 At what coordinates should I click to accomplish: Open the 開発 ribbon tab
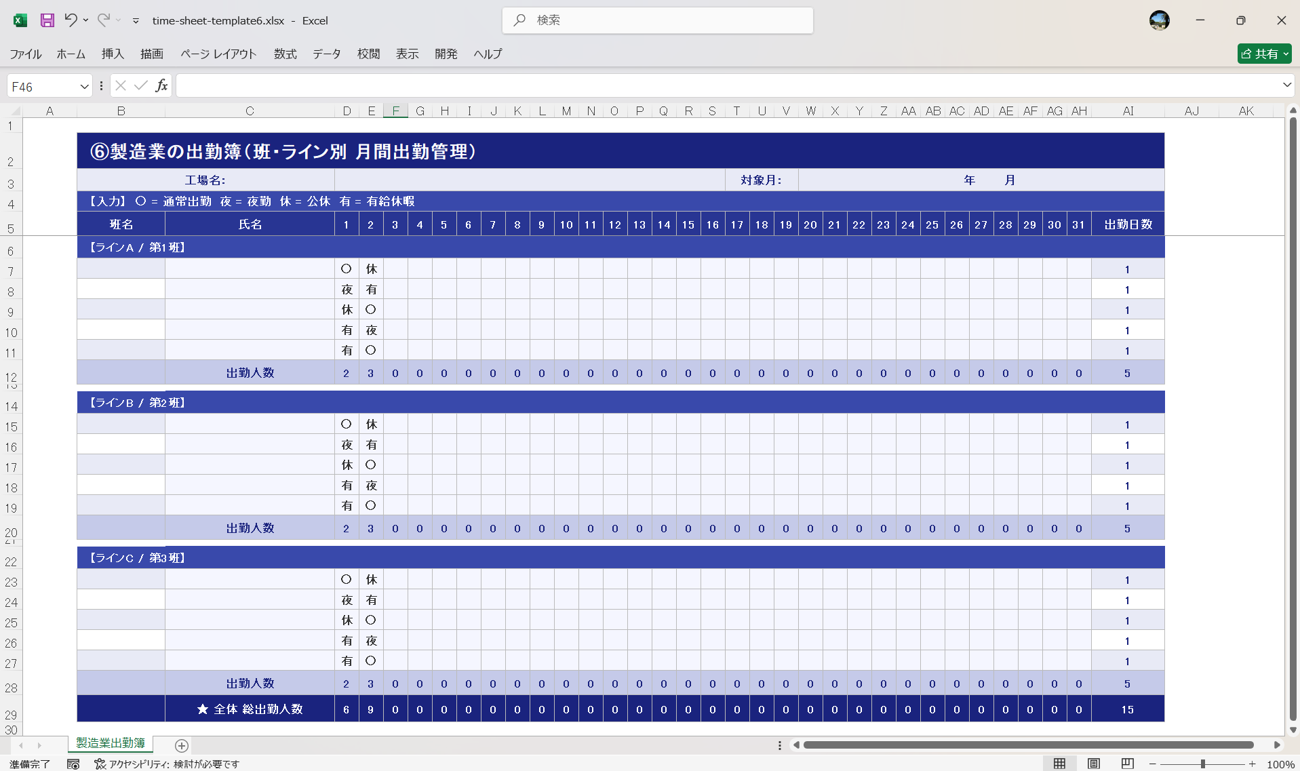446,54
